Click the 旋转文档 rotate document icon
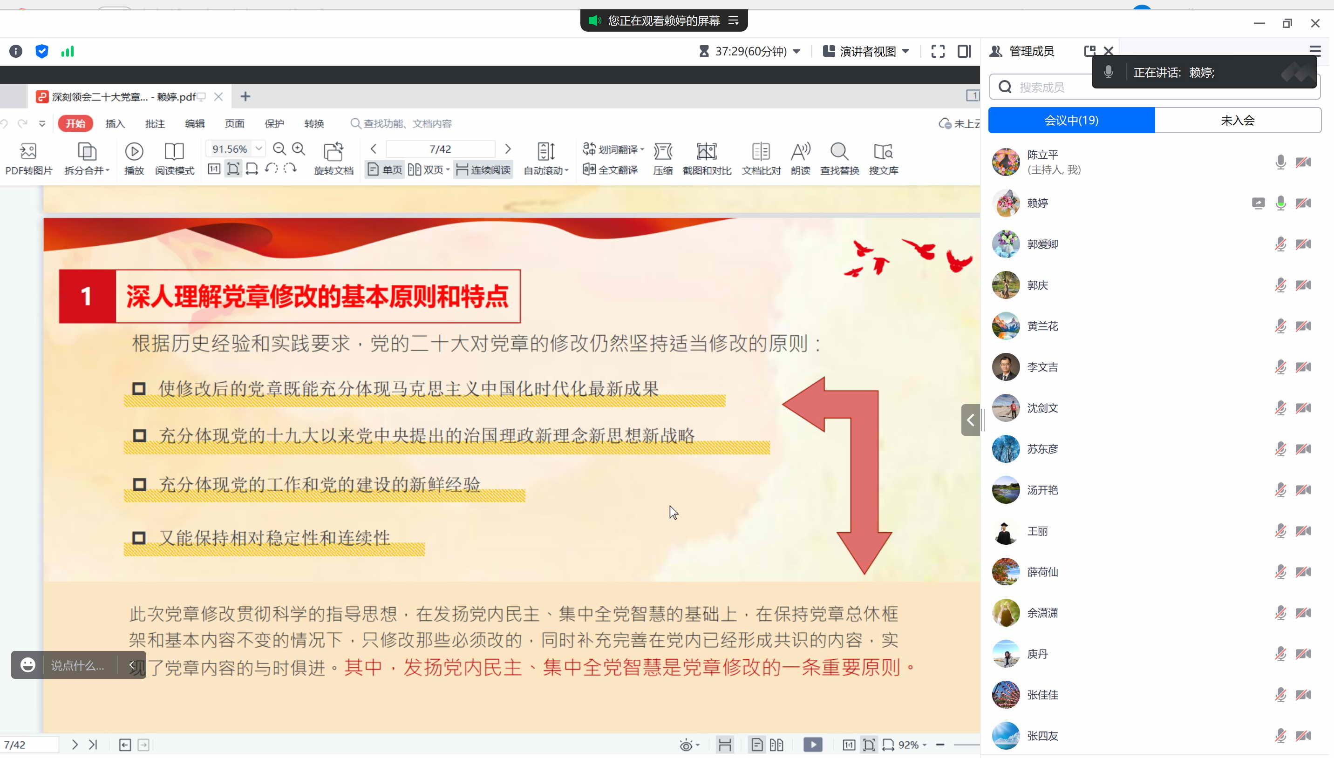This screenshot has height=758, width=1334. (333, 151)
